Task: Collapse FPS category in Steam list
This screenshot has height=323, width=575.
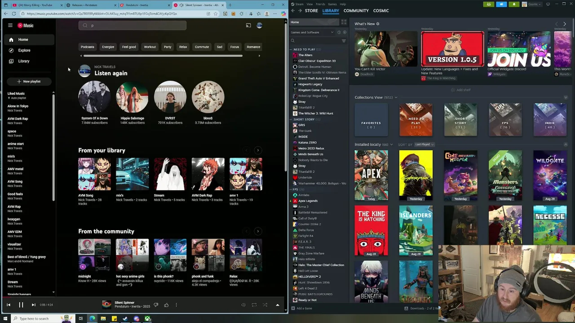Action: (x=292, y=189)
